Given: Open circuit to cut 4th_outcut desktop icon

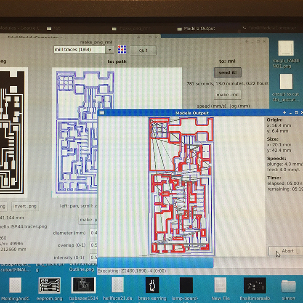Looking at the screenshot, I should click(x=286, y=88).
